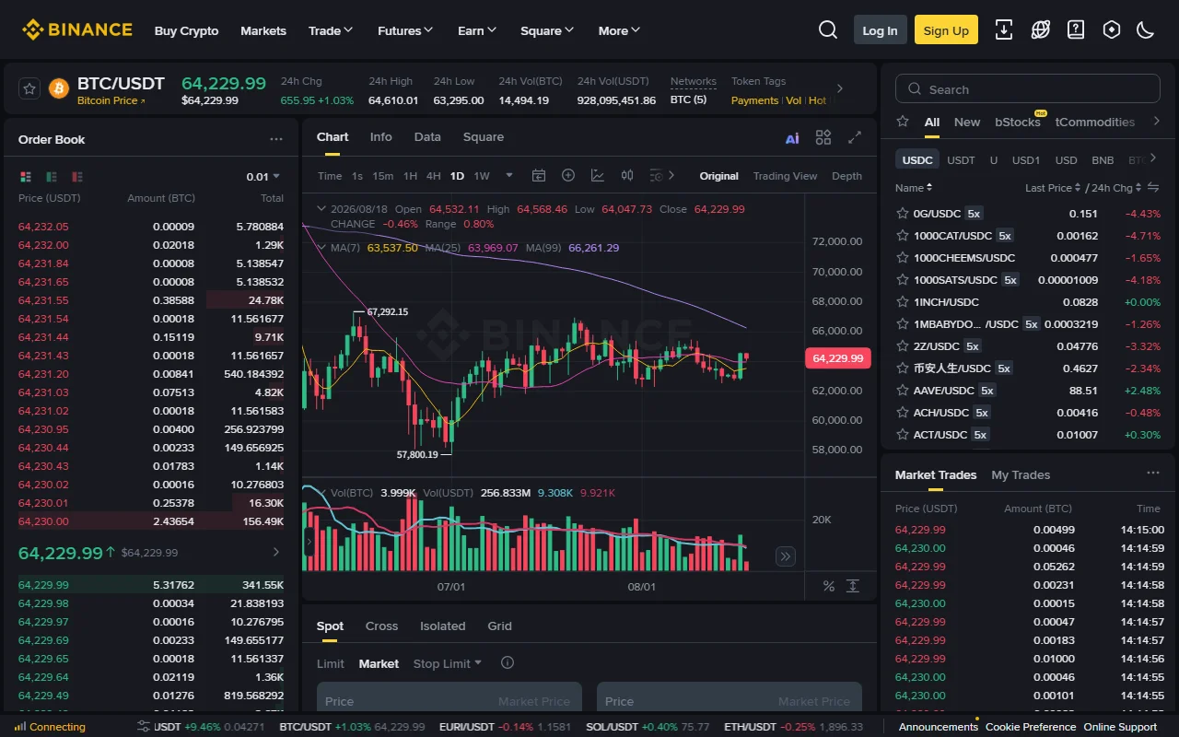The width and height of the screenshot is (1179, 737).
Task: Toggle percentage scale on the chart axis
Action: click(828, 586)
